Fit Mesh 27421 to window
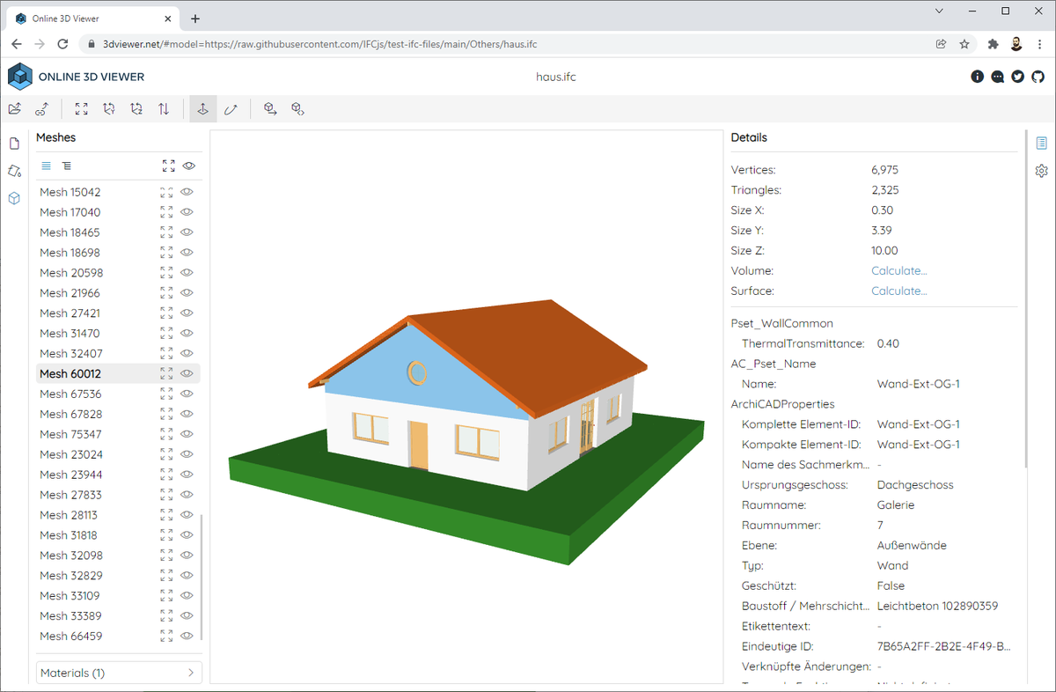Viewport: 1056px width, 692px height. (x=166, y=313)
